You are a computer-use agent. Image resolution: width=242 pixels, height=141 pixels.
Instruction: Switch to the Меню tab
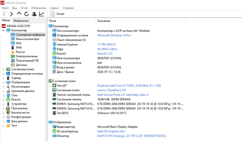click(x=6, y=20)
